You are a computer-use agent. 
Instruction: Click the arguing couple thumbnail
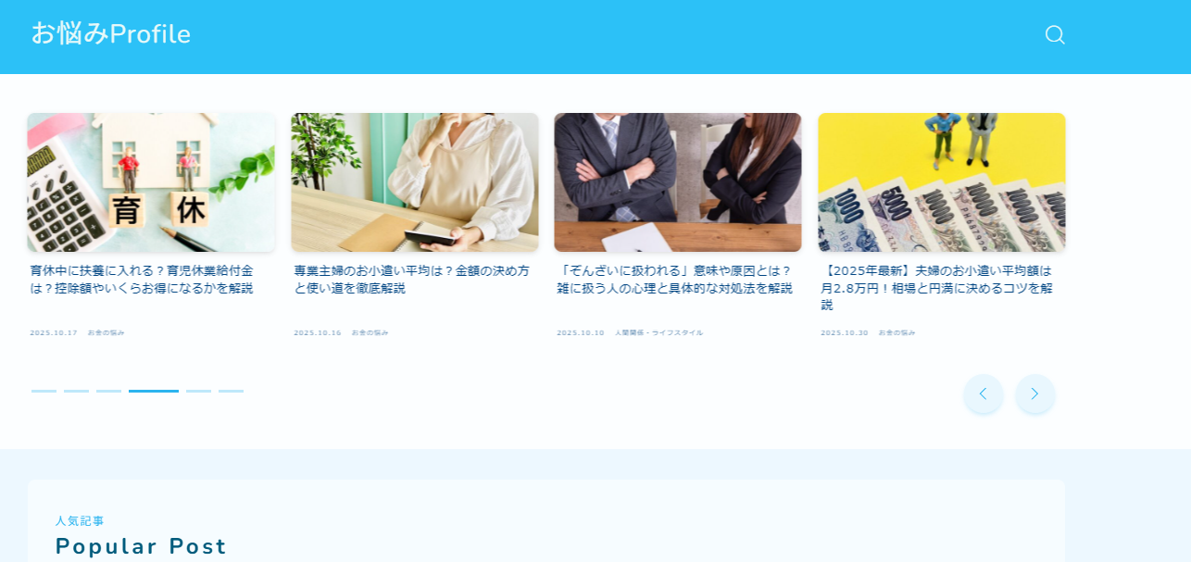coord(677,181)
